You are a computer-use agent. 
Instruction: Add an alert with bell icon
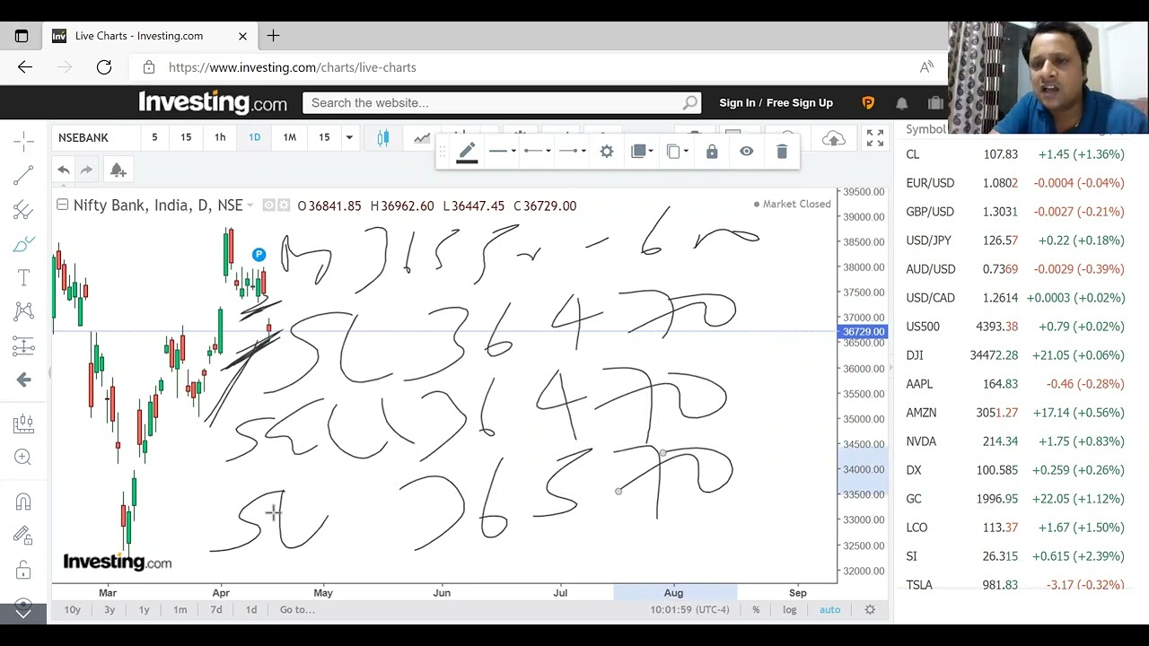pyautogui.click(x=118, y=170)
